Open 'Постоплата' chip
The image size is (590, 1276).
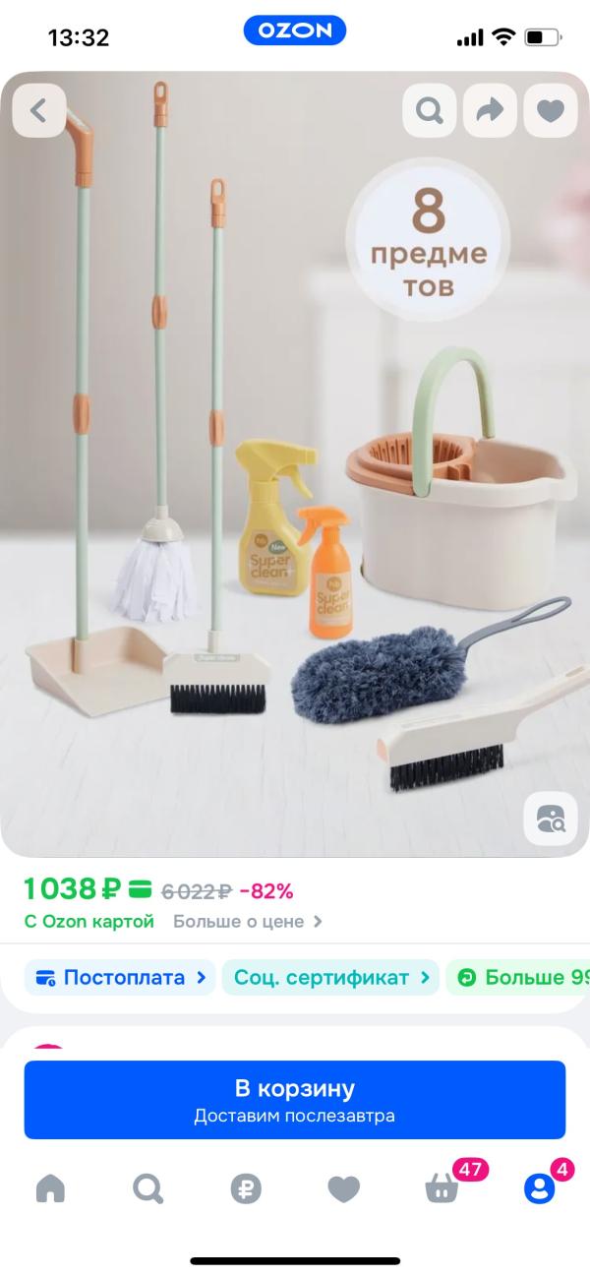pyautogui.click(x=120, y=978)
